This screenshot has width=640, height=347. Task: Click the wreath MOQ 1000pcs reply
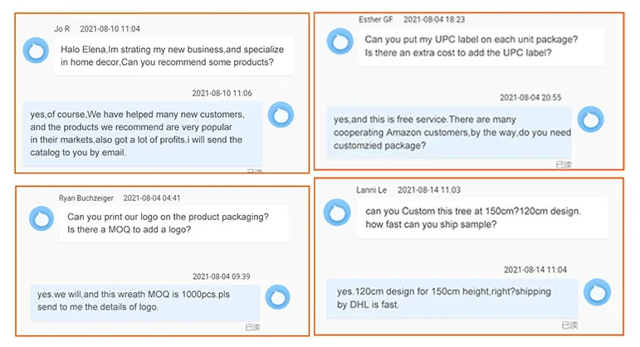click(143, 301)
